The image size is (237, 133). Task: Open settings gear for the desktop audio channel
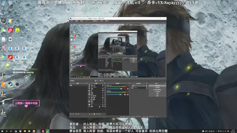128,95
